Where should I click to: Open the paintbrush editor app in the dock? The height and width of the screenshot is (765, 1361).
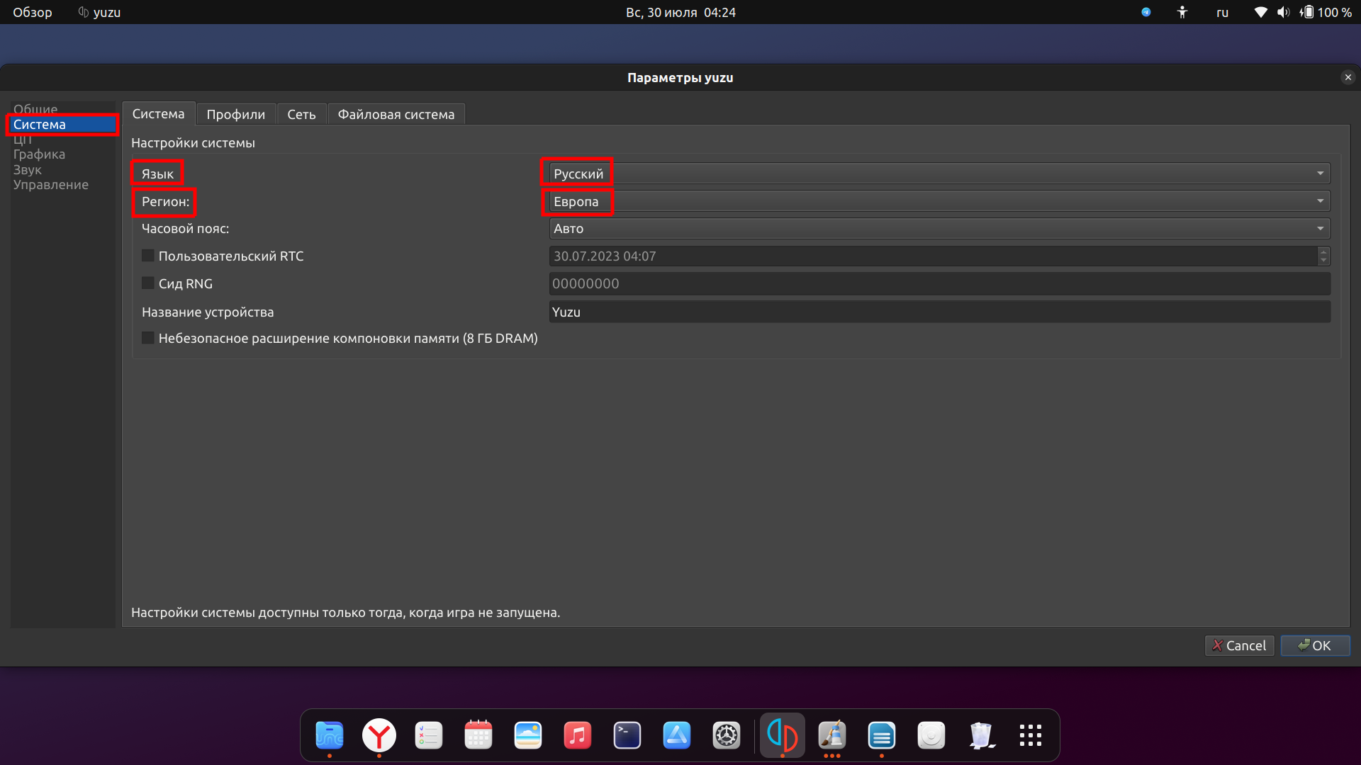832,735
